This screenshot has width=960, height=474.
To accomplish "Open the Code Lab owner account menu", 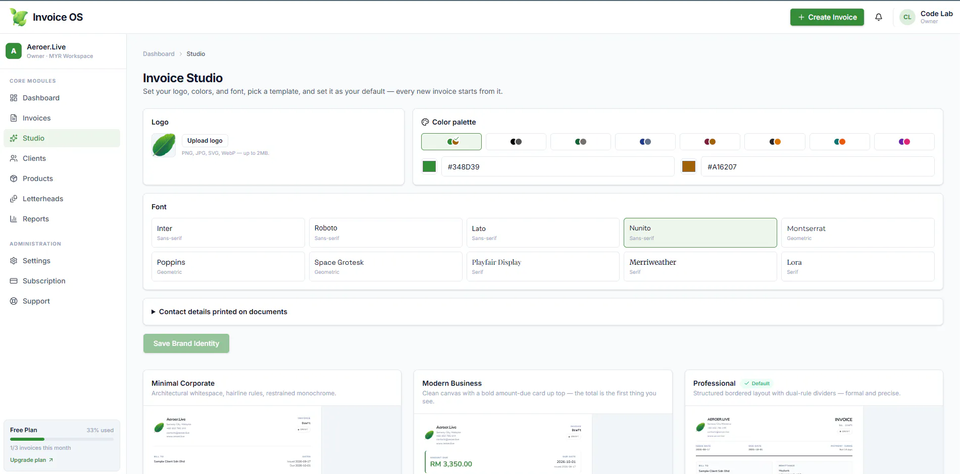I will click(926, 17).
